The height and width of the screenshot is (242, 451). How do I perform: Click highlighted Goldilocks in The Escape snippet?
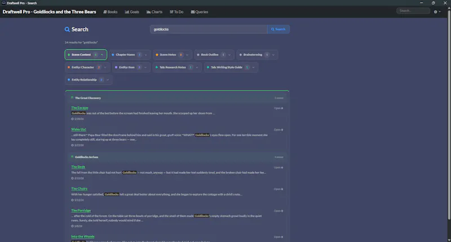[78, 113]
